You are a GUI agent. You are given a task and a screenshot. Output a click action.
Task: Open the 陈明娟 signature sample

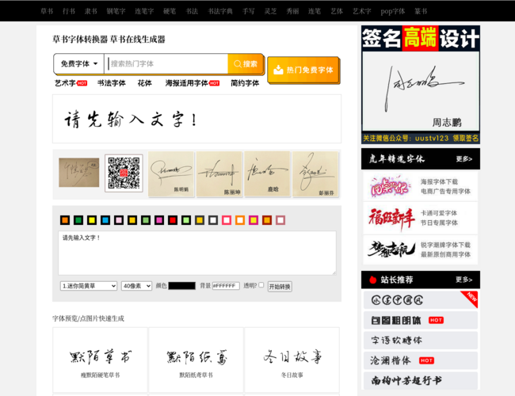click(171, 174)
